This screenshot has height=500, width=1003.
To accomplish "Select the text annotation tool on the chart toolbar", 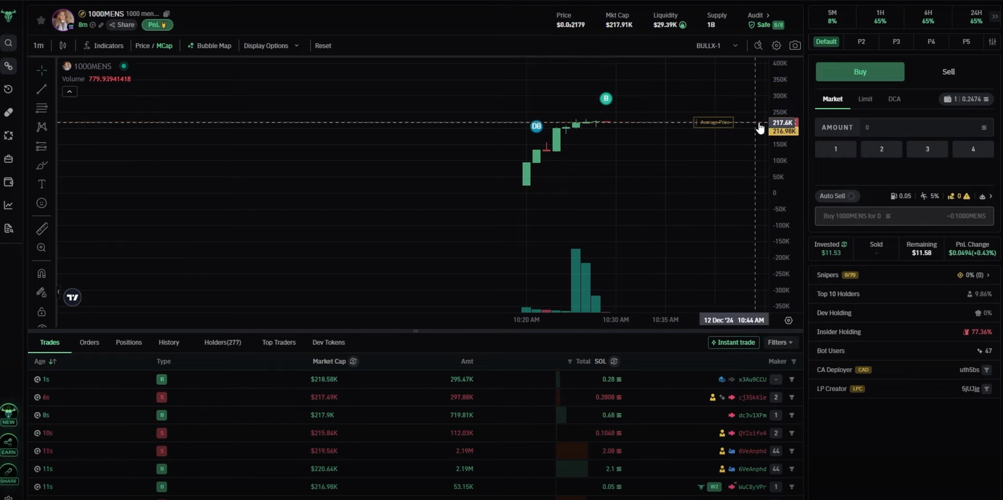I will 42,184.
